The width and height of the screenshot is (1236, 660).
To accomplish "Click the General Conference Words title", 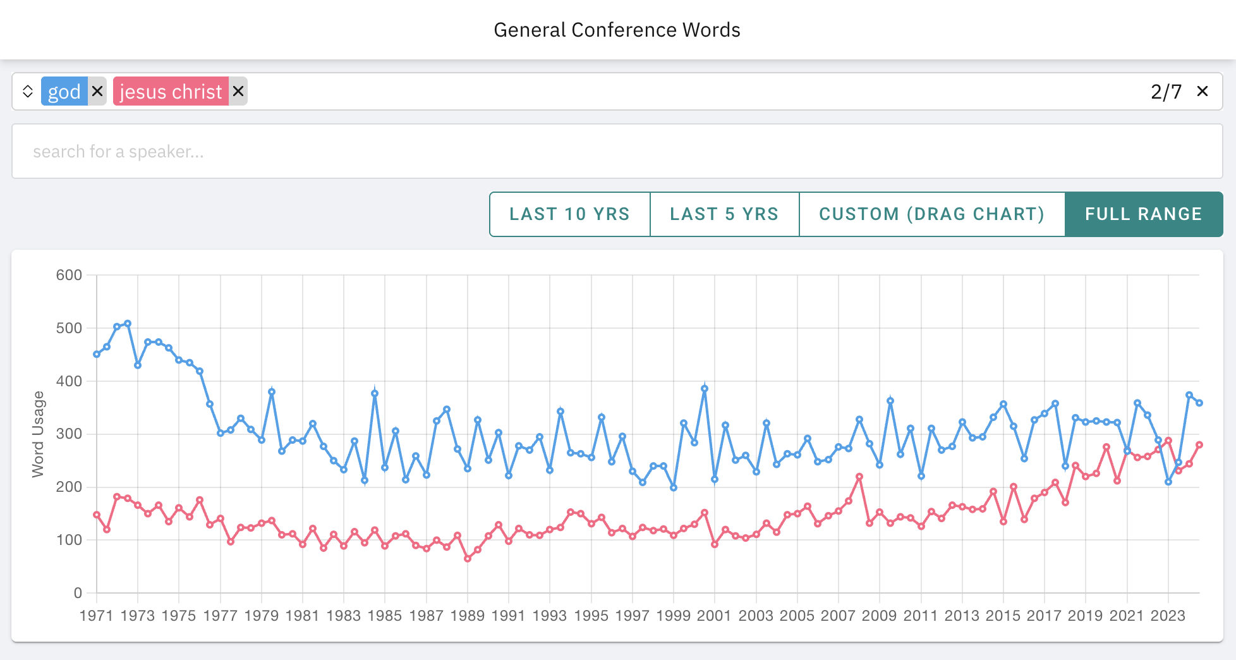I will (x=617, y=29).
